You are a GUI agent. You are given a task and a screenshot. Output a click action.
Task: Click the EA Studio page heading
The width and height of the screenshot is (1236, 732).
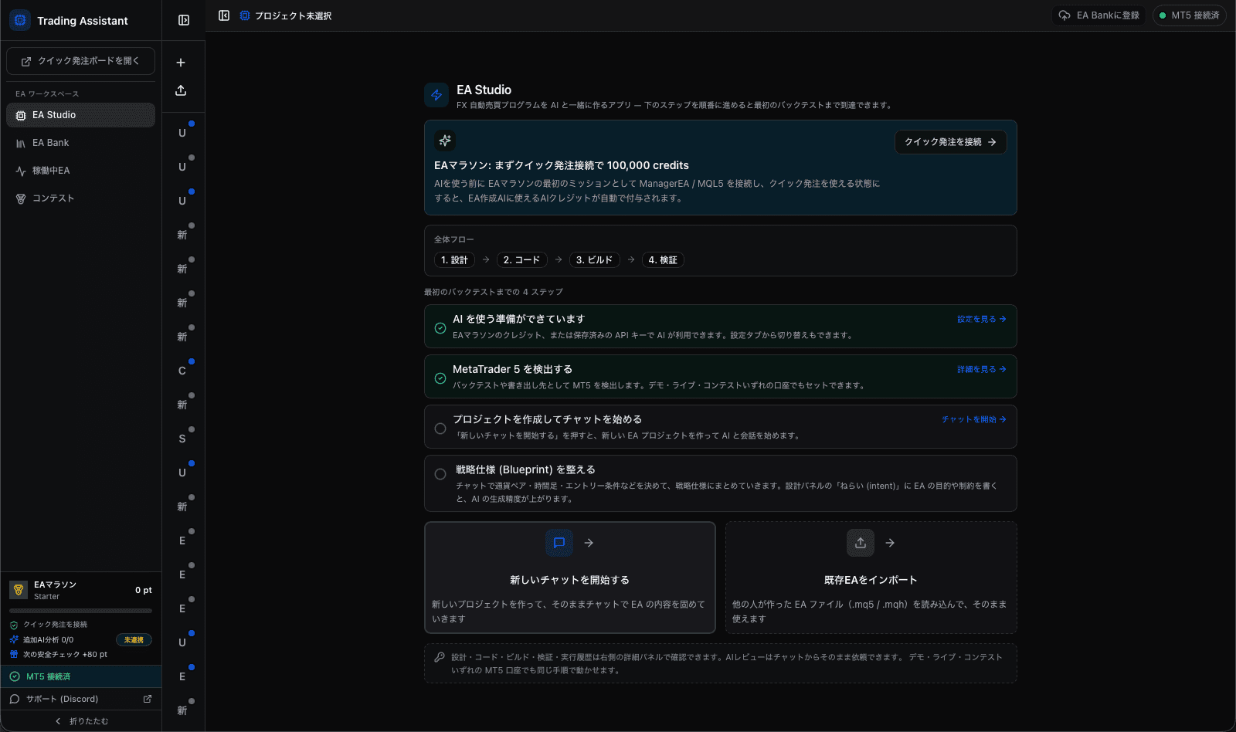pyautogui.click(x=484, y=90)
